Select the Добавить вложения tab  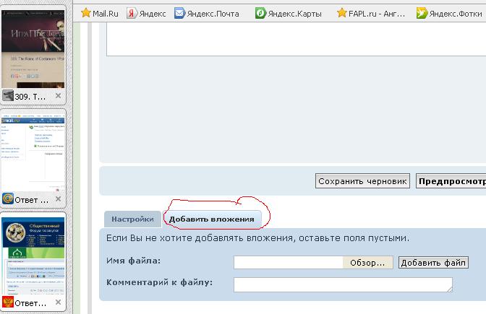tap(212, 219)
